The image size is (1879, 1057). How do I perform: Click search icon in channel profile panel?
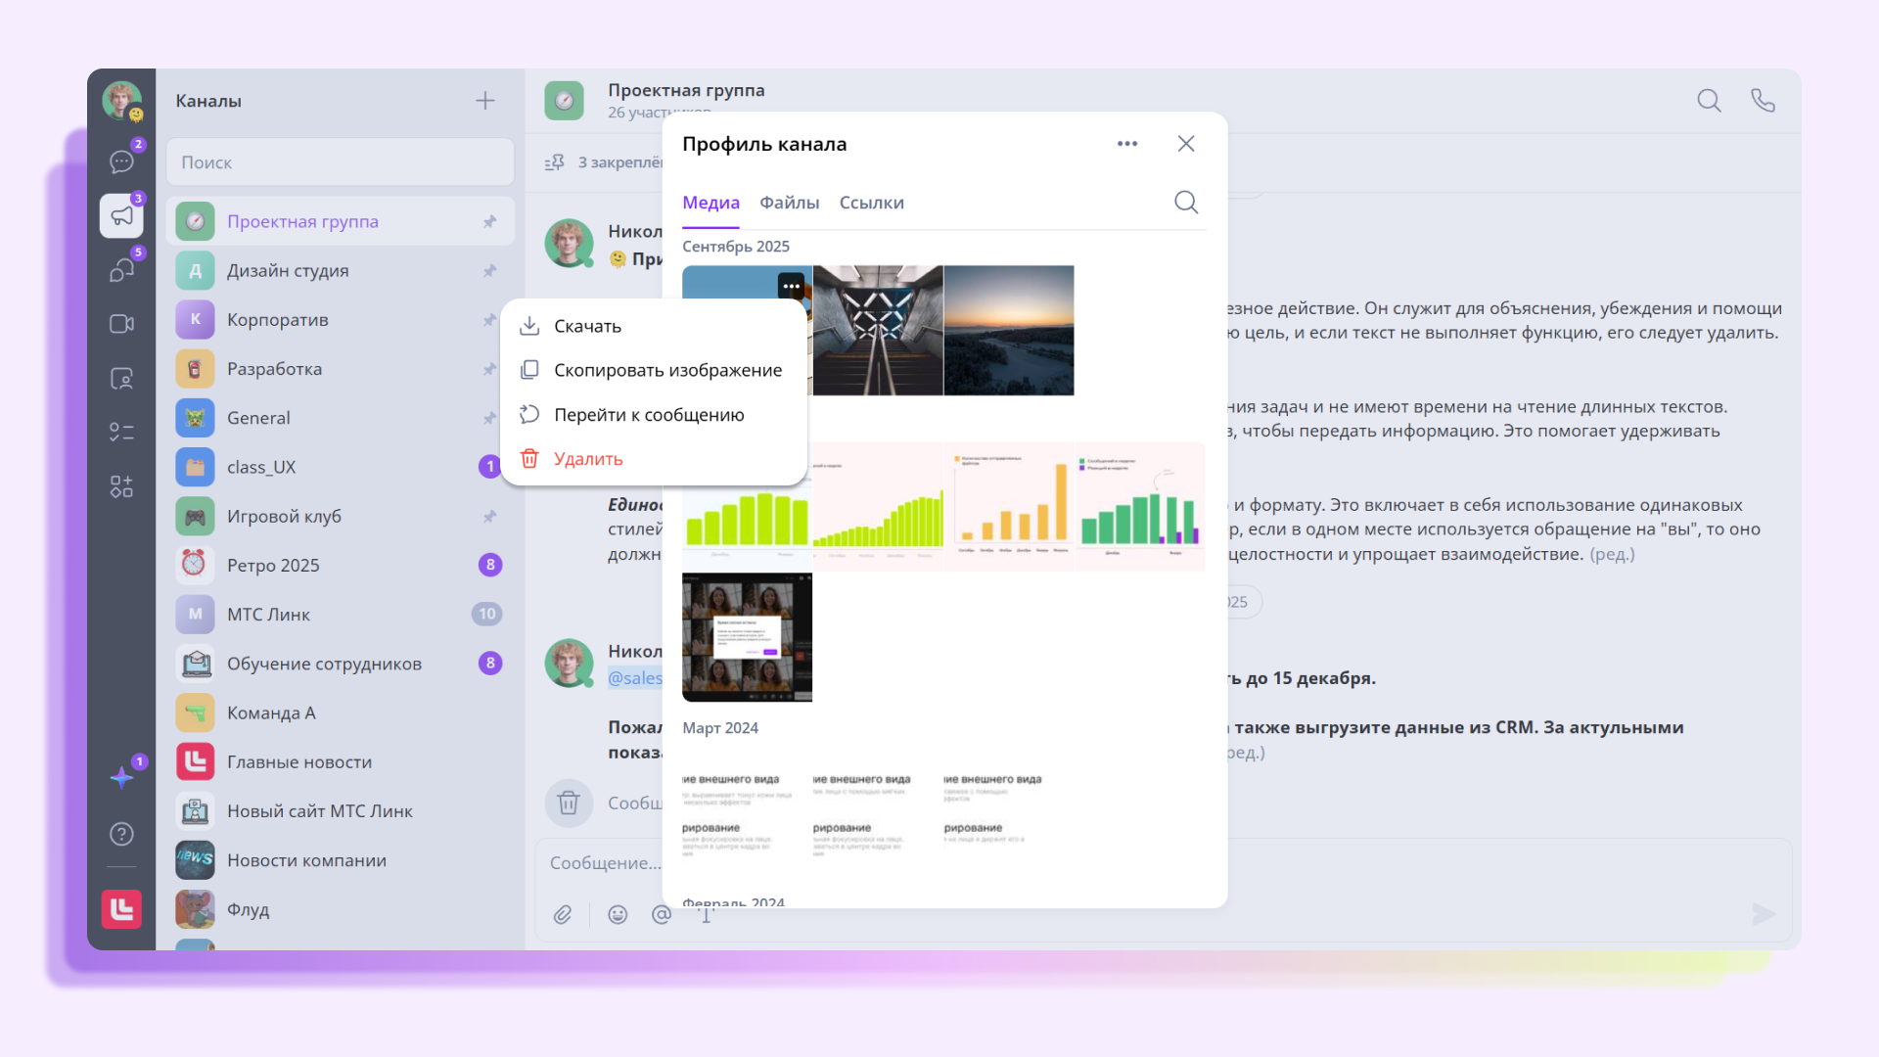point(1185,203)
